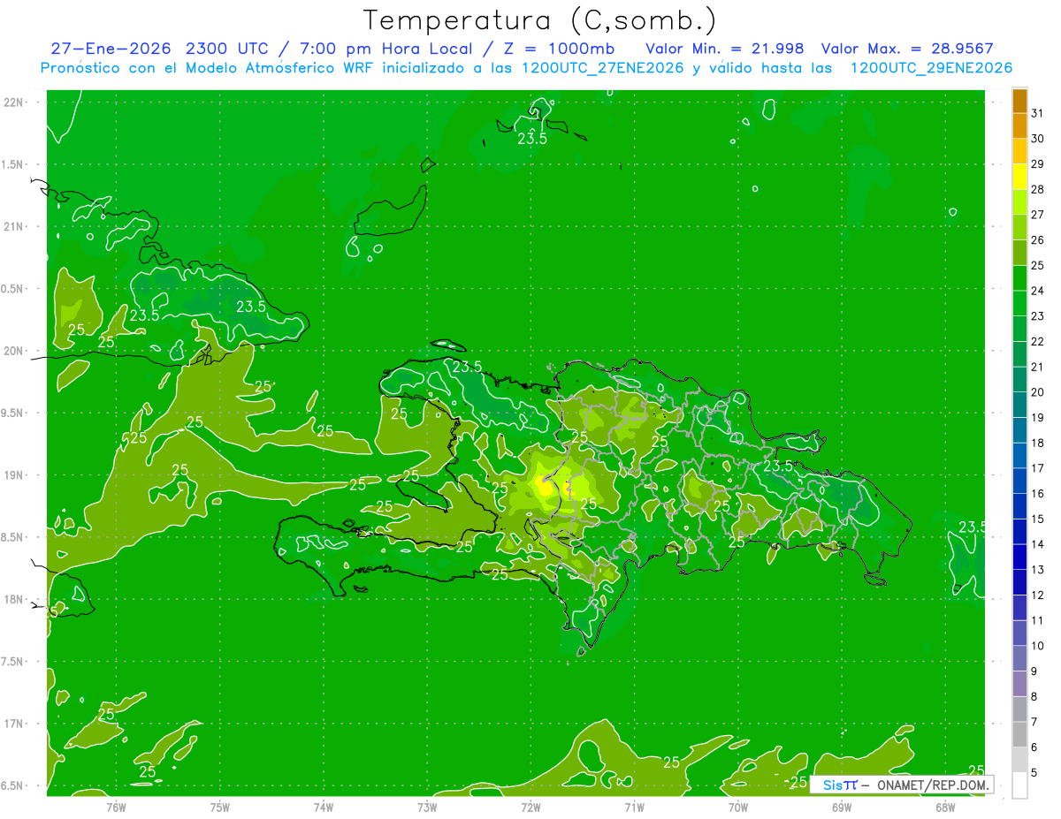1061x819 pixels.
Task: Select the initialization time "1200UTC_27ENE2026"
Action: 601,68
